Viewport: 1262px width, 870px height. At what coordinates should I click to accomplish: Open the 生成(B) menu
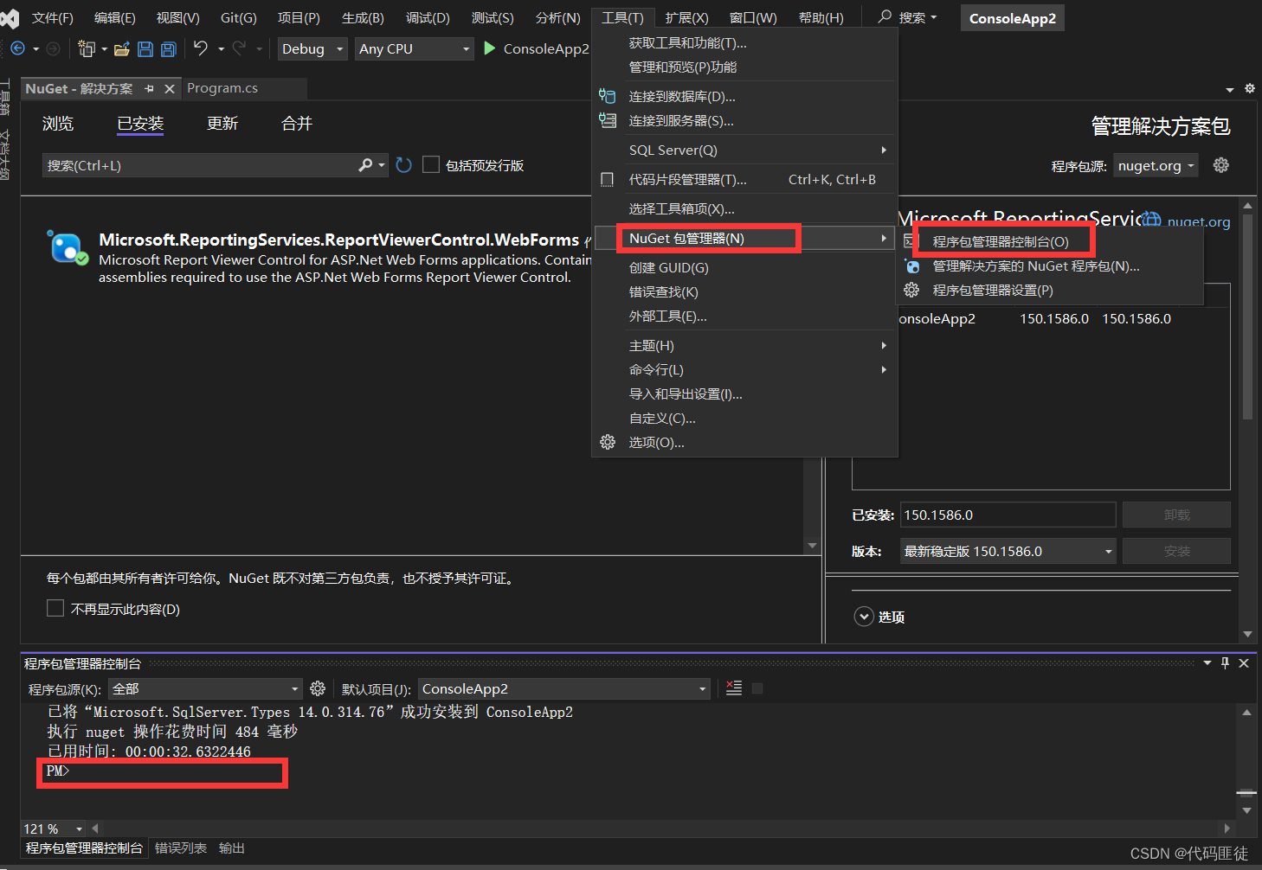(363, 17)
